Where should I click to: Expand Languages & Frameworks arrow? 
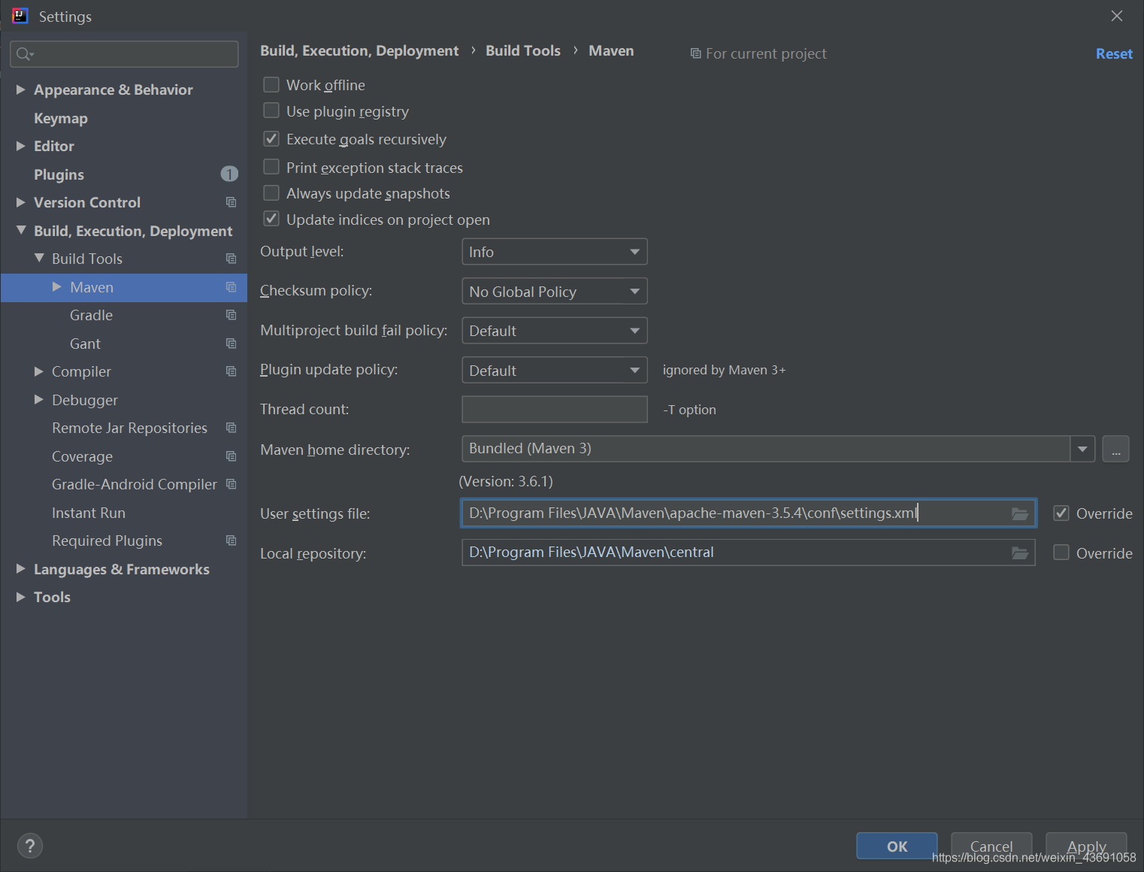click(x=21, y=569)
